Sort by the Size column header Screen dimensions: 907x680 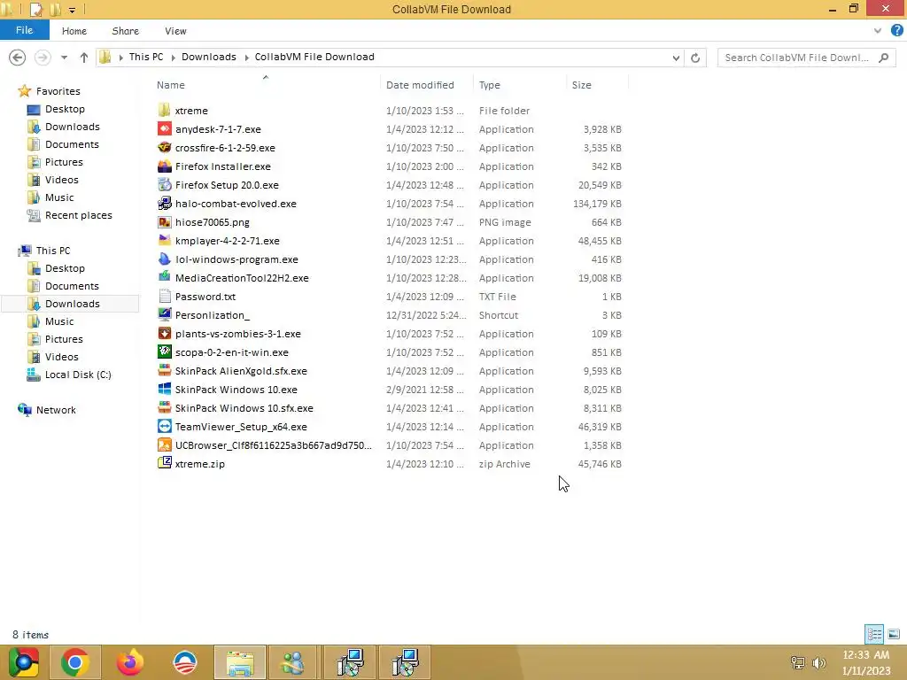[x=597, y=84]
